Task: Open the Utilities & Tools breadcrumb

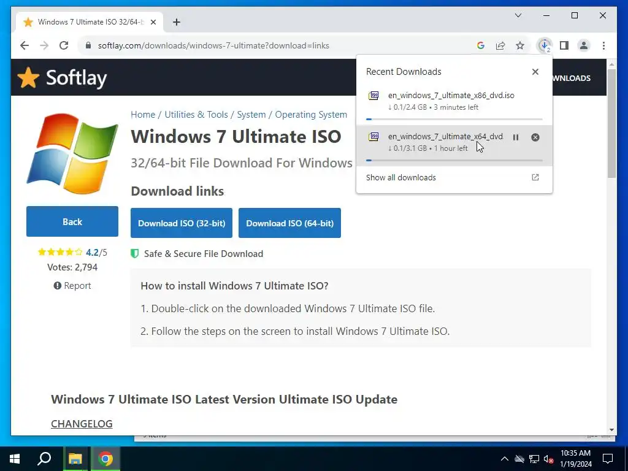Action: click(196, 115)
